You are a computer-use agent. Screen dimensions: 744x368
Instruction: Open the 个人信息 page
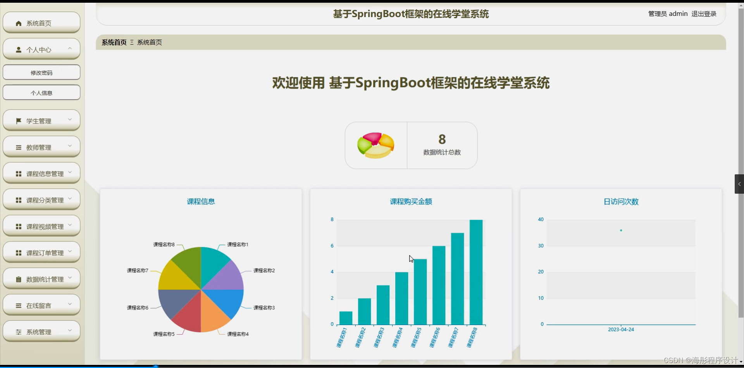point(41,93)
